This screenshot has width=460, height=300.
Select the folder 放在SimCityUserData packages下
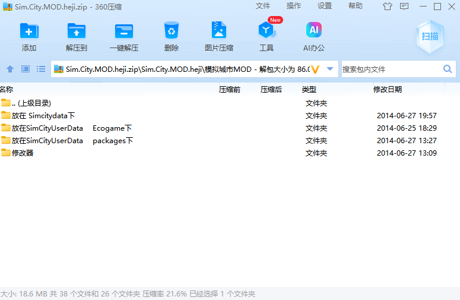(x=230, y=141)
